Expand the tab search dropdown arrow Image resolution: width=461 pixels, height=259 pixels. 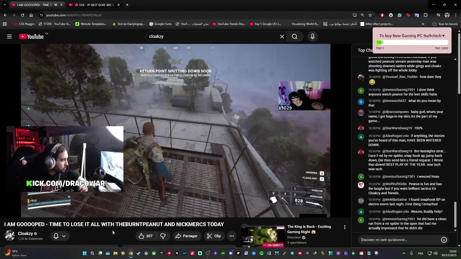click(x=5, y=5)
